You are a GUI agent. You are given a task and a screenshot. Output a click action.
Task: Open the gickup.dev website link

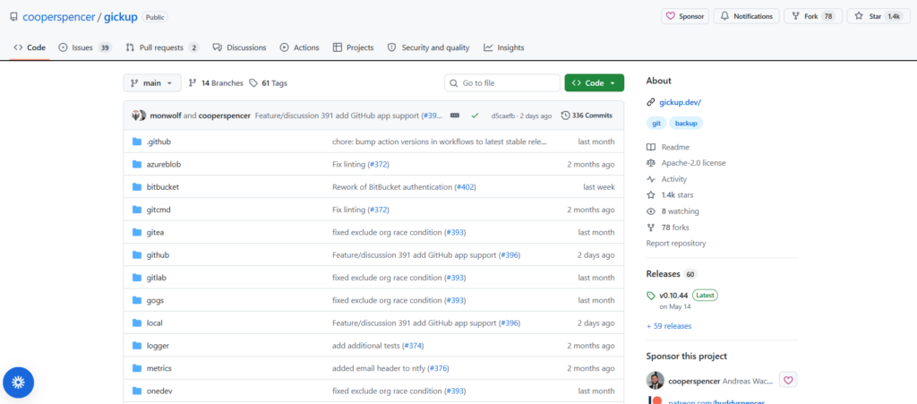pos(681,102)
